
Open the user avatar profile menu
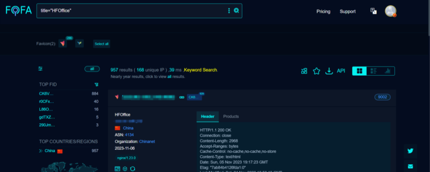(x=390, y=11)
